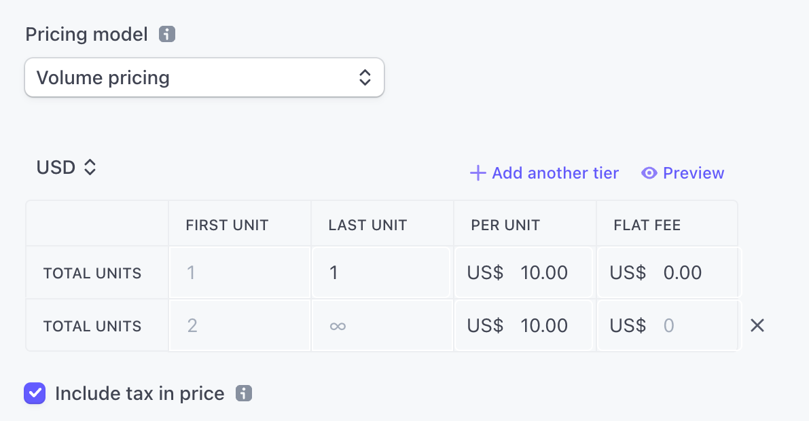Edit the first tier Per Unit price
The height and width of the screenshot is (421, 809).
[524, 272]
